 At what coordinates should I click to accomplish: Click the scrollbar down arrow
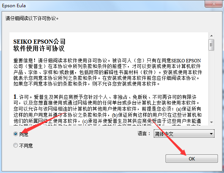coord(211,122)
